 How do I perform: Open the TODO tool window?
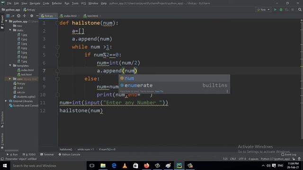[x=29, y=154]
